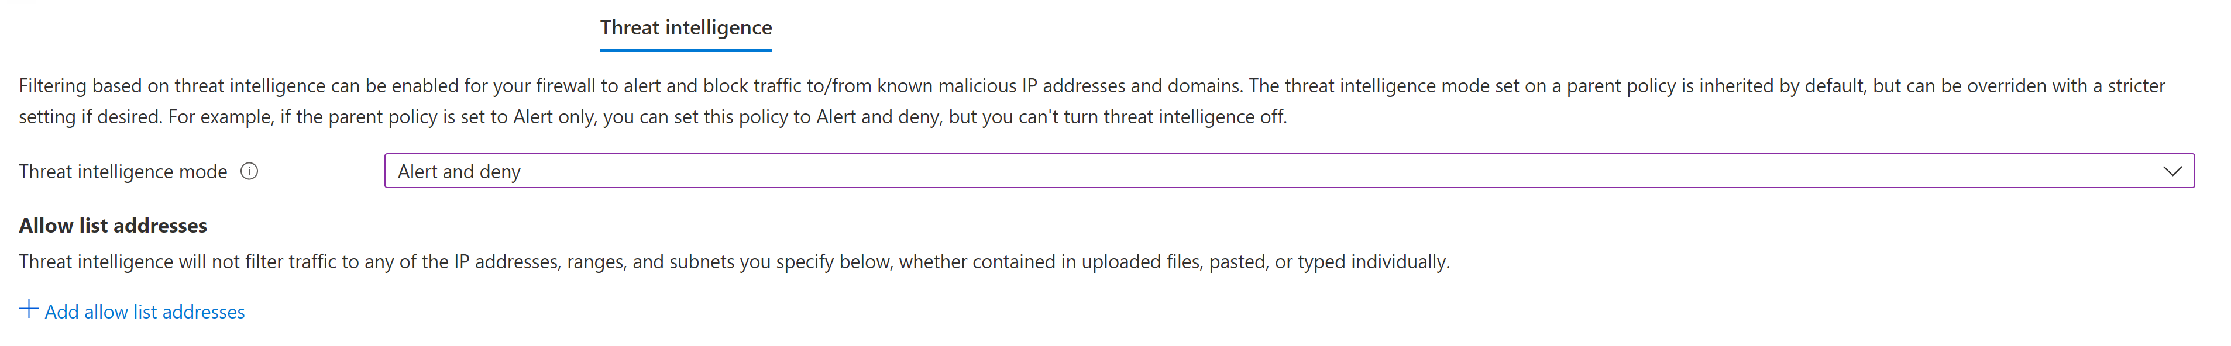Expand the mode list using the down arrow
This screenshot has height=346, width=2231.
point(2171,171)
